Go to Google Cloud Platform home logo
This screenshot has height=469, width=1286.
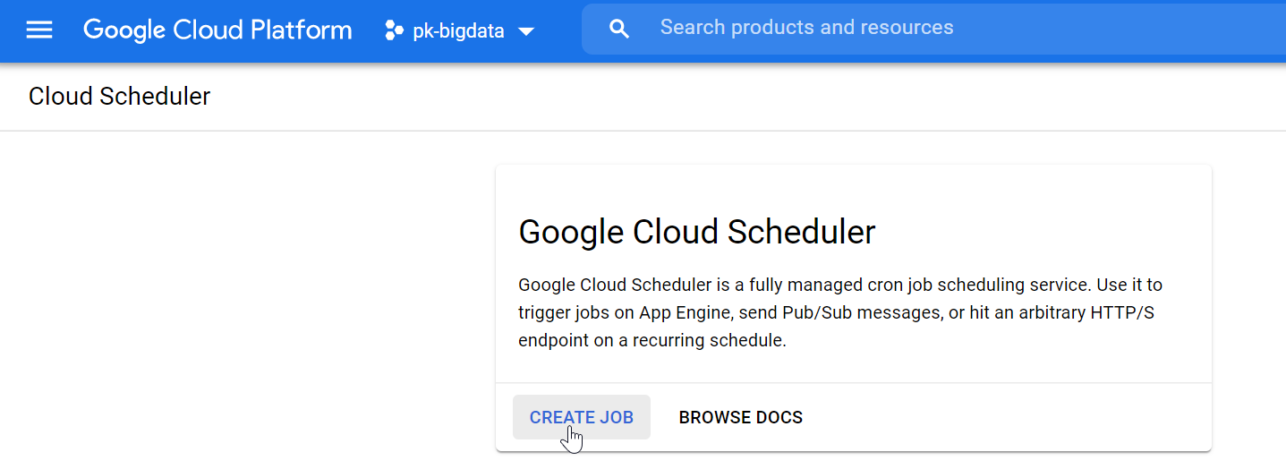[217, 30]
